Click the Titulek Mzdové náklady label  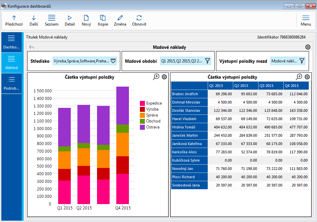[47, 37]
